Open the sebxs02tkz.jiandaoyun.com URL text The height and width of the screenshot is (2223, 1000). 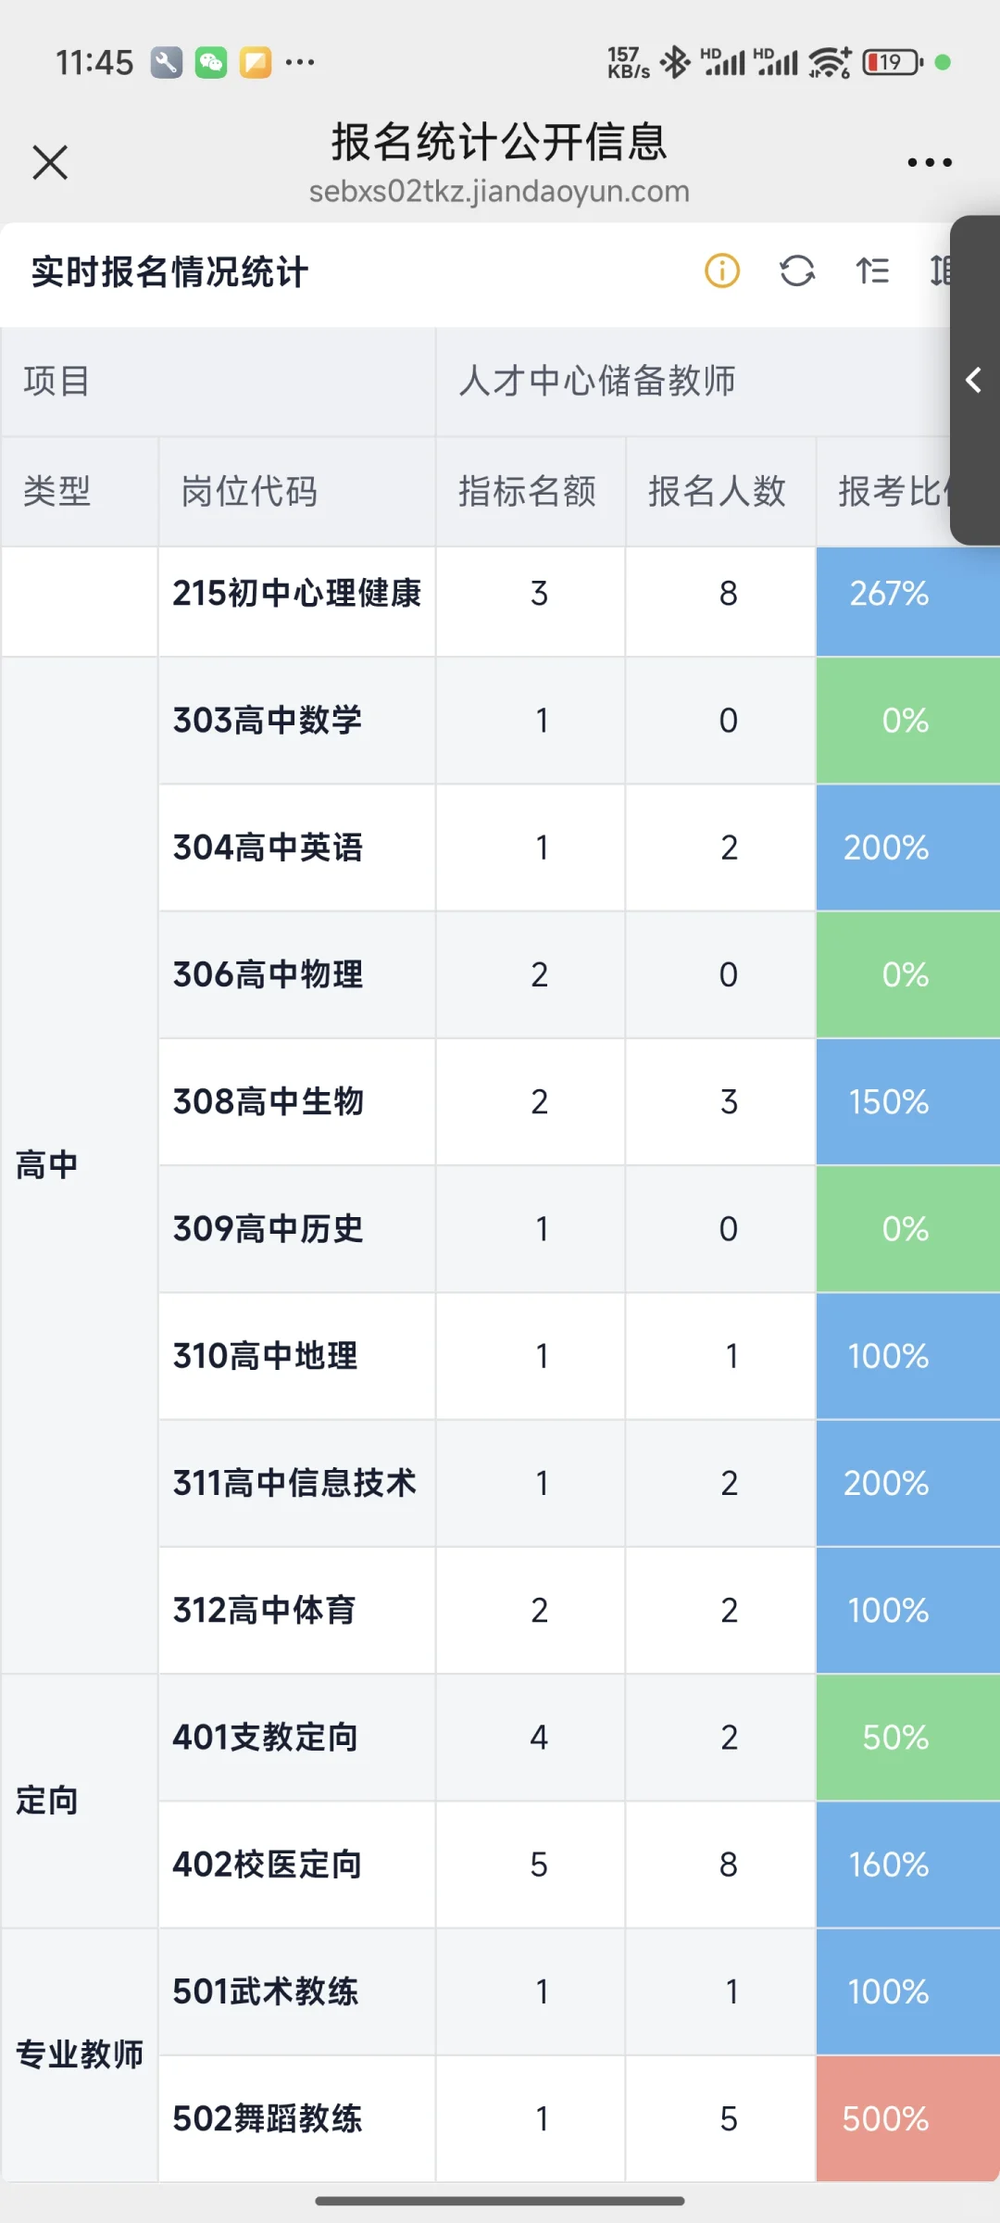(499, 192)
